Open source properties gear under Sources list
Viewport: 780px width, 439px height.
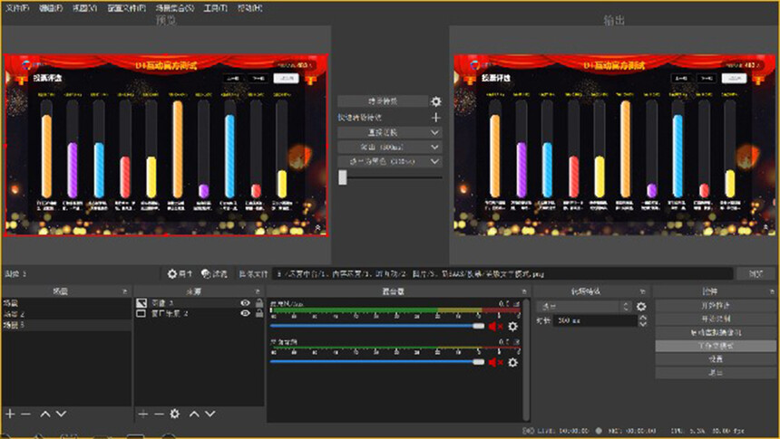point(175,414)
